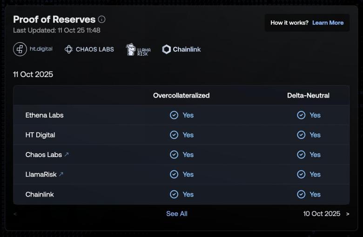
Task: Click LlamaRisk Overcollateralized check mark
Action: [174, 175]
